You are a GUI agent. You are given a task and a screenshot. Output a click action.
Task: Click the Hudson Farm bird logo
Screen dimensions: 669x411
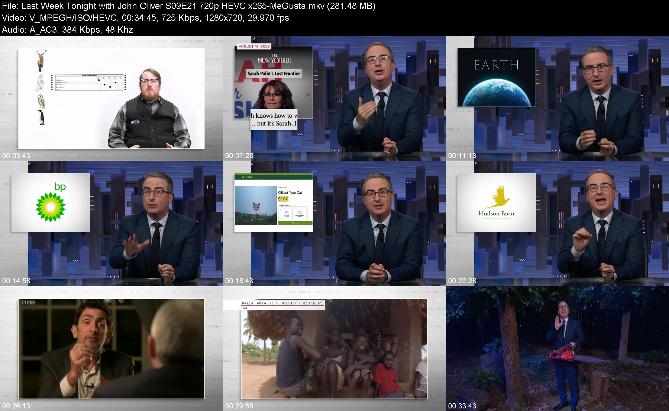point(497,198)
